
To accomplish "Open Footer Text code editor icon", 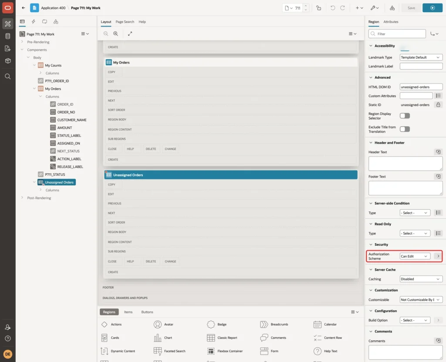I will coord(438,177).
